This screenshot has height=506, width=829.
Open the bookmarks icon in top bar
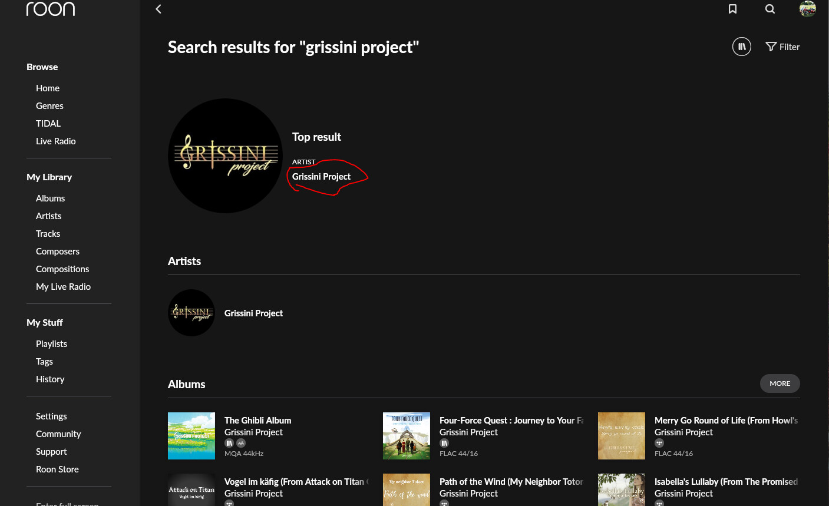pyautogui.click(x=732, y=9)
